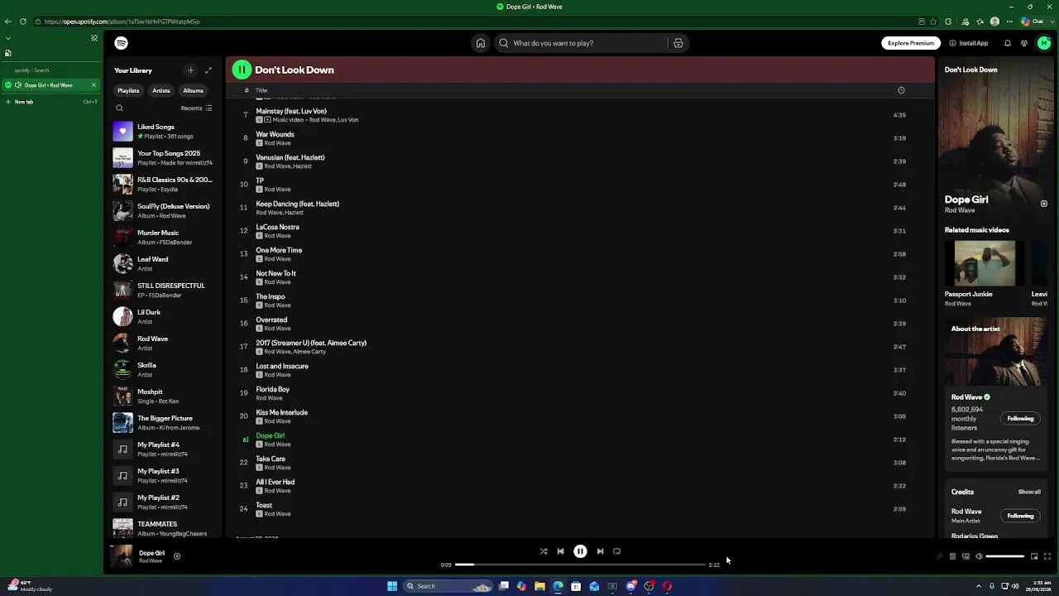This screenshot has width=1059, height=596.
Task: Open the user profile avatar menu
Action: (1043, 43)
